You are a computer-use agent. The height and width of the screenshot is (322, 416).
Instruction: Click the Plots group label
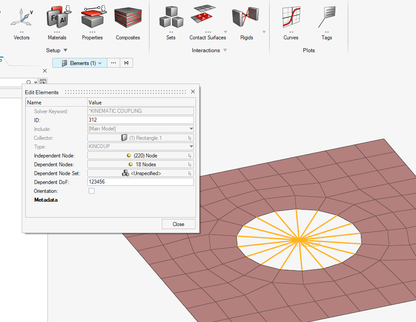click(309, 50)
